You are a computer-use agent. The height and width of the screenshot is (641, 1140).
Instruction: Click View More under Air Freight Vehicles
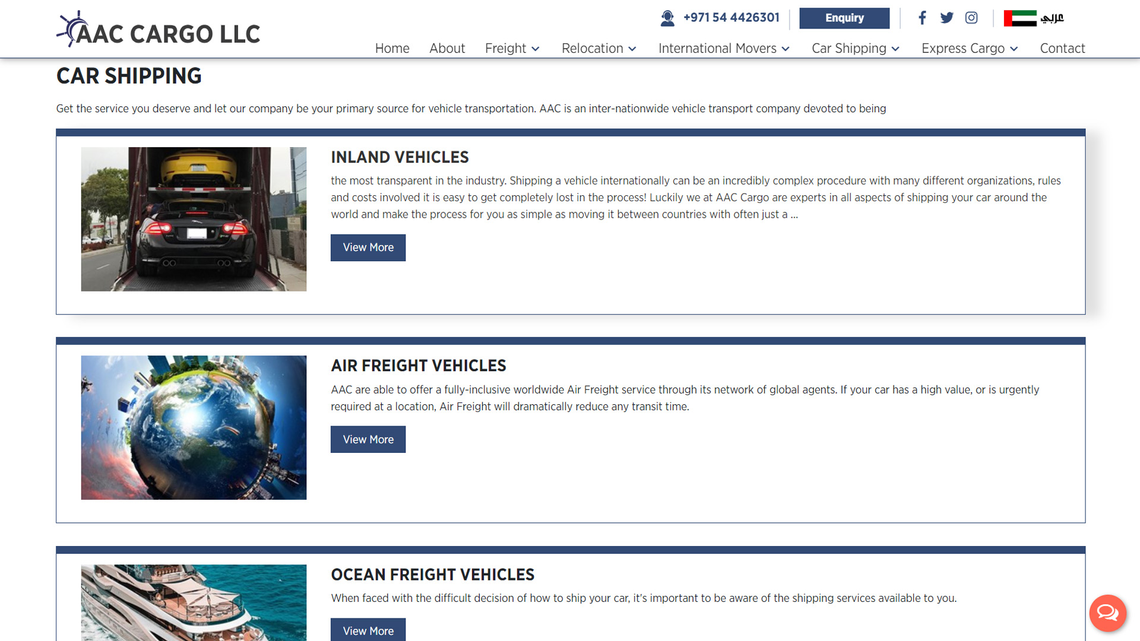pos(368,439)
